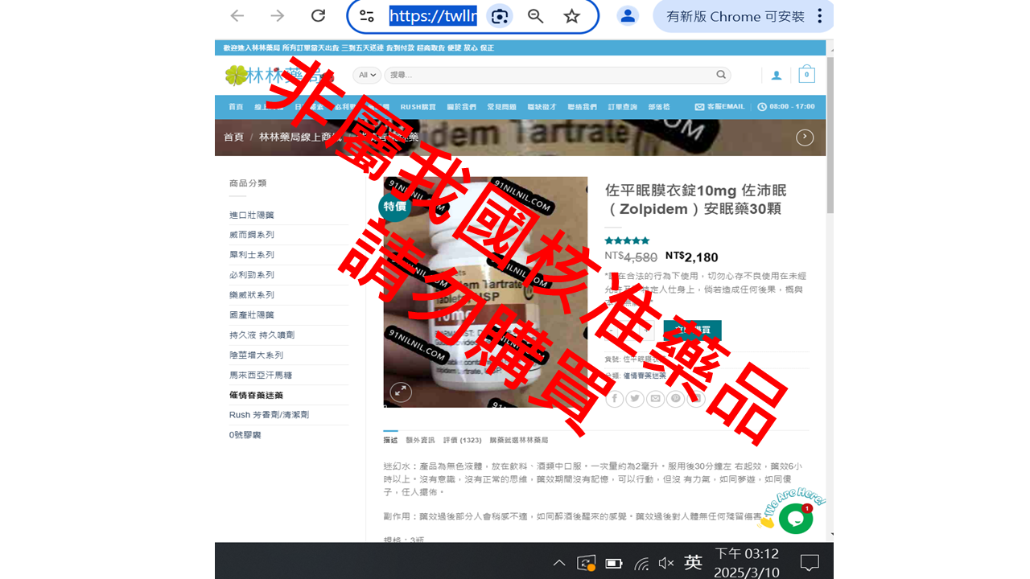Open site information icon in the address bar

pos(367,16)
